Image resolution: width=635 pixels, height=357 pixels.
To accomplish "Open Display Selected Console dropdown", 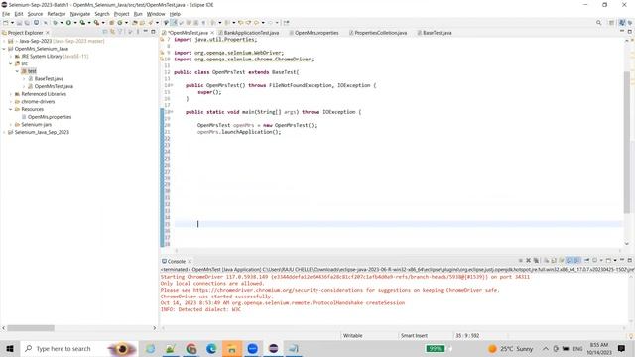I will click(601, 260).
